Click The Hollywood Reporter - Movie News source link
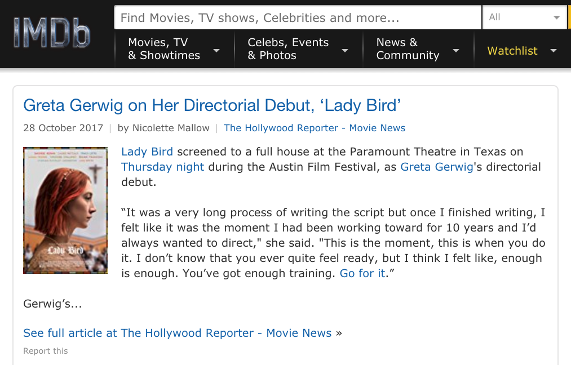571x365 pixels. pyautogui.click(x=315, y=128)
